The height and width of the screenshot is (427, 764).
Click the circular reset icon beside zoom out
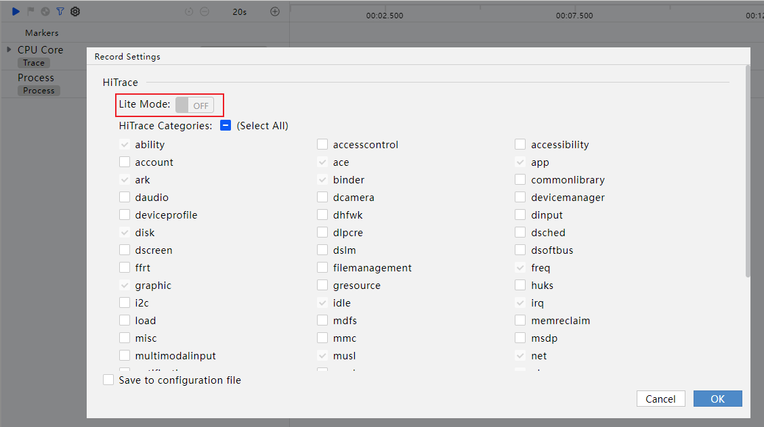pos(189,12)
